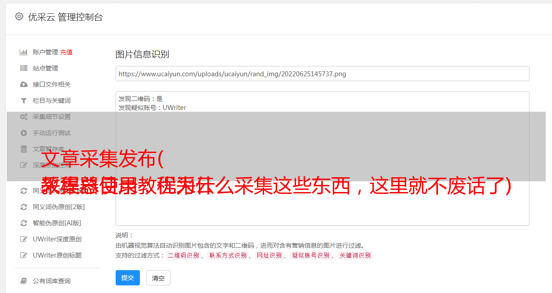Open 同义词伪原创[2版] menu item

[x=58, y=207]
